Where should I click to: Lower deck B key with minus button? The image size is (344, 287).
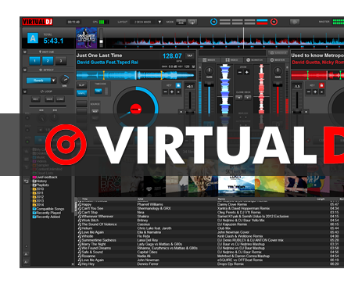tap(309, 91)
